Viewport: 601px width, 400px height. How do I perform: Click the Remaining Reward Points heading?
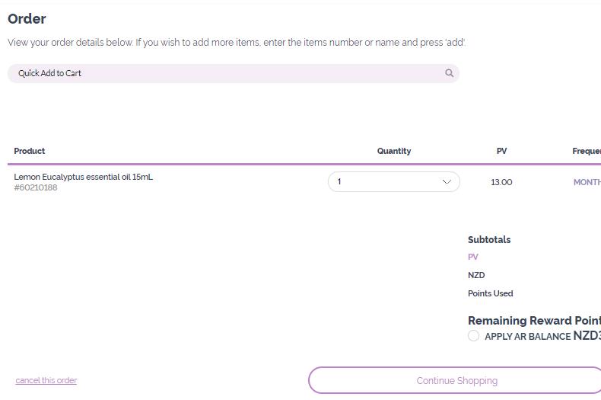tap(534, 321)
